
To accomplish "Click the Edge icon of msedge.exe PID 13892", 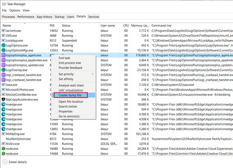I will (x=3, y=129).
